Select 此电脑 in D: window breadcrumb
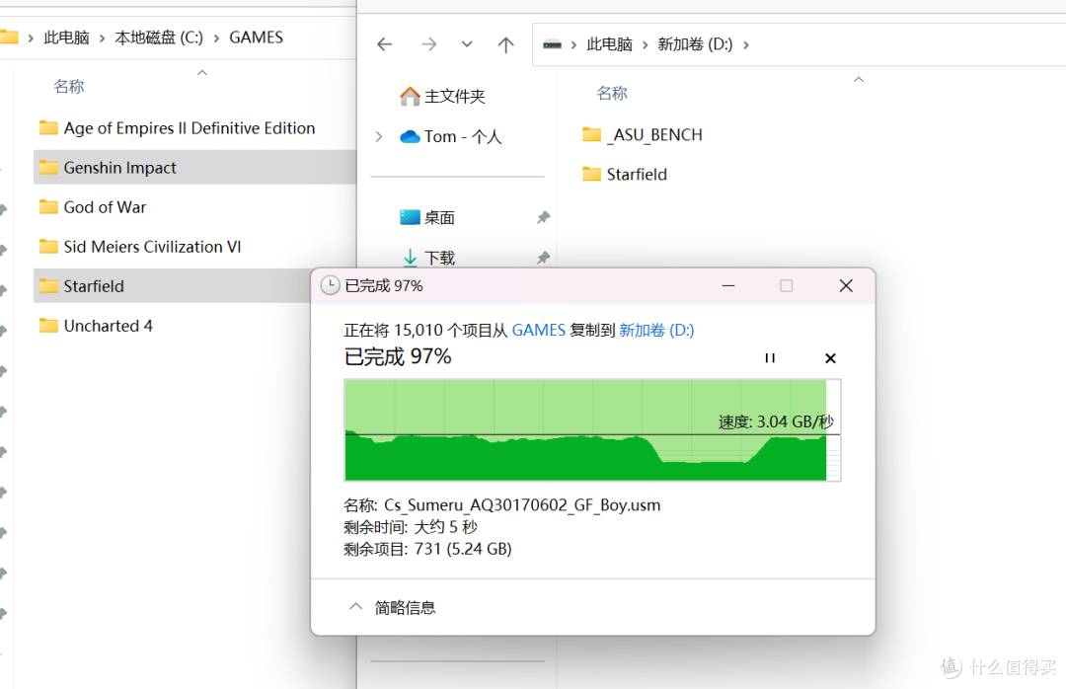1066x689 pixels. click(x=609, y=44)
